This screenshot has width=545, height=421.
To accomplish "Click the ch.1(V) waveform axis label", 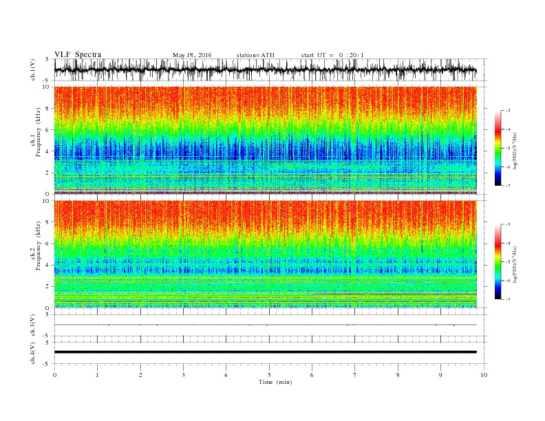I will 33,69.
